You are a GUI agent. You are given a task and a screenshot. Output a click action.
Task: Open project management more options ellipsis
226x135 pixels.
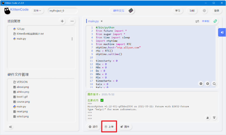pos(72,21)
